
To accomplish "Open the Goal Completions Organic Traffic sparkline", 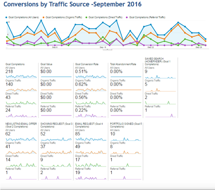I will tap(21, 90).
